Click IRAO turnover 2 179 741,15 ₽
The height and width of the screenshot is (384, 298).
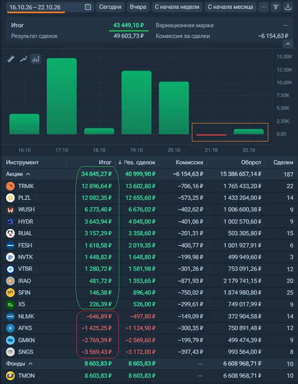pos(242,281)
